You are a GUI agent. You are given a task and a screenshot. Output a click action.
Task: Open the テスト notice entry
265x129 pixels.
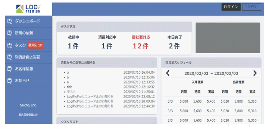pyautogui.click(x=71, y=92)
